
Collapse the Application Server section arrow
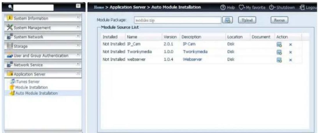(78, 74)
